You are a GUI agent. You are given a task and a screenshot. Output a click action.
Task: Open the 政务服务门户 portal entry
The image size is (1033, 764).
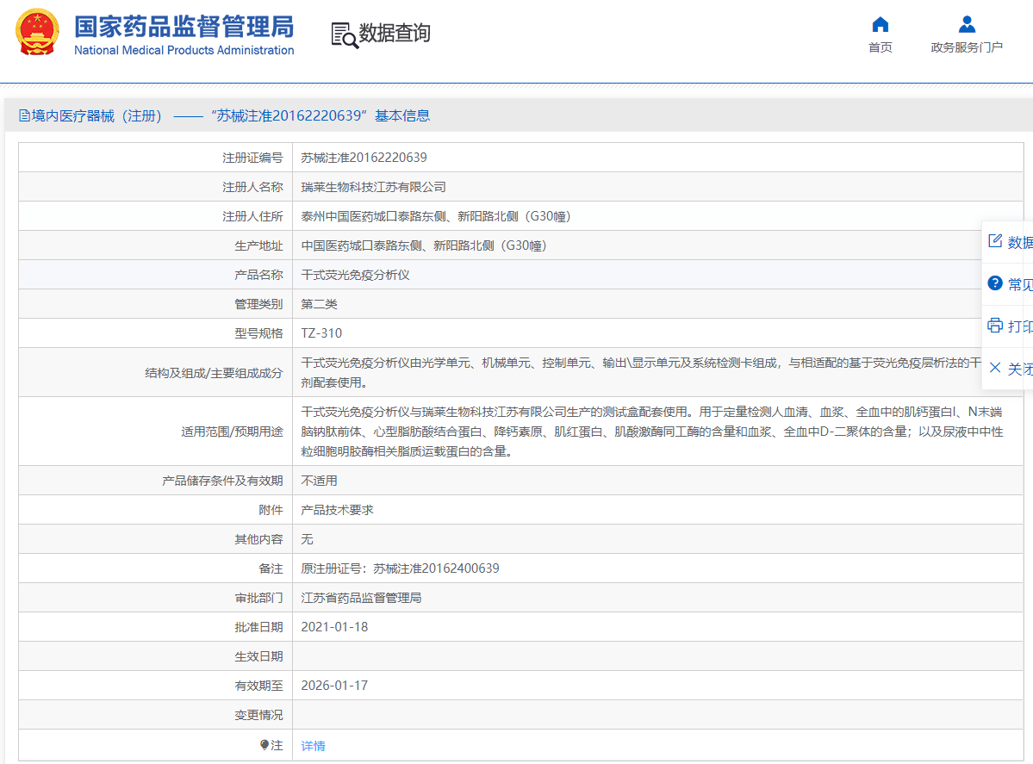pos(966,47)
